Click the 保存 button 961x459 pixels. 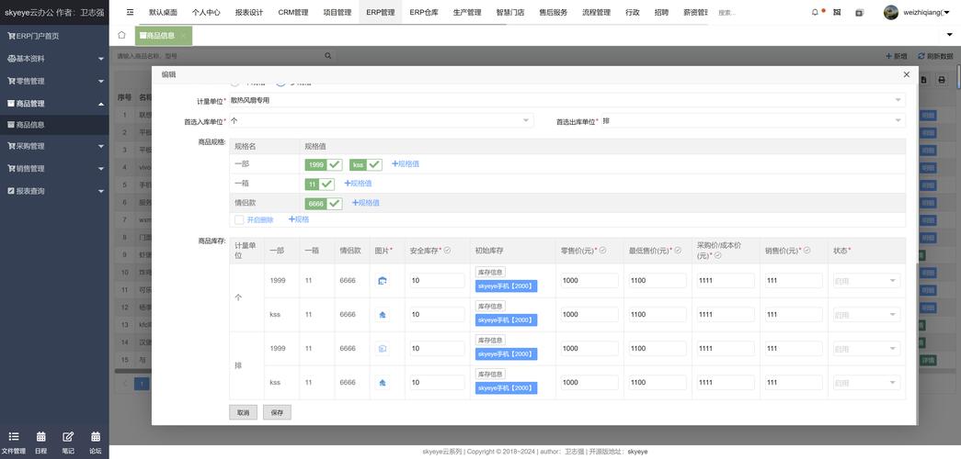point(277,412)
